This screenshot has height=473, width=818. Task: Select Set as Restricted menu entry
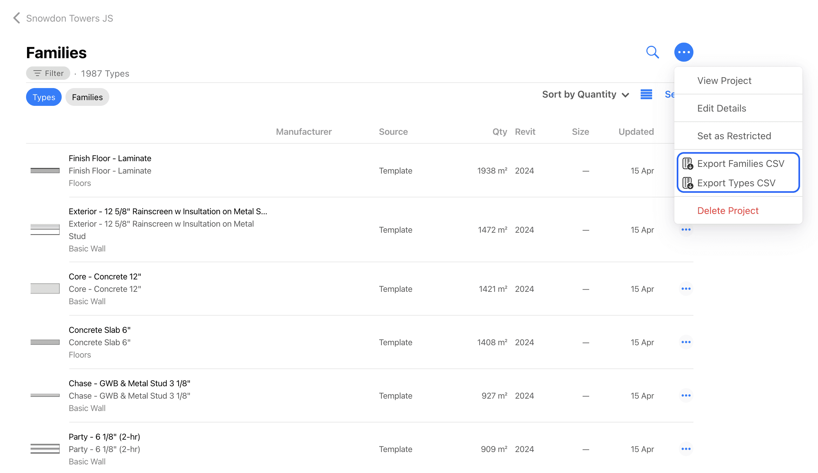tap(733, 136)
